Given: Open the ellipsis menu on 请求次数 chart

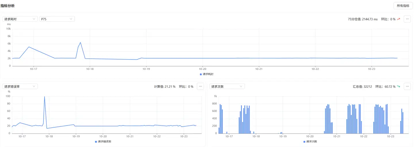Looking at the screenshot, I should 407,86.
